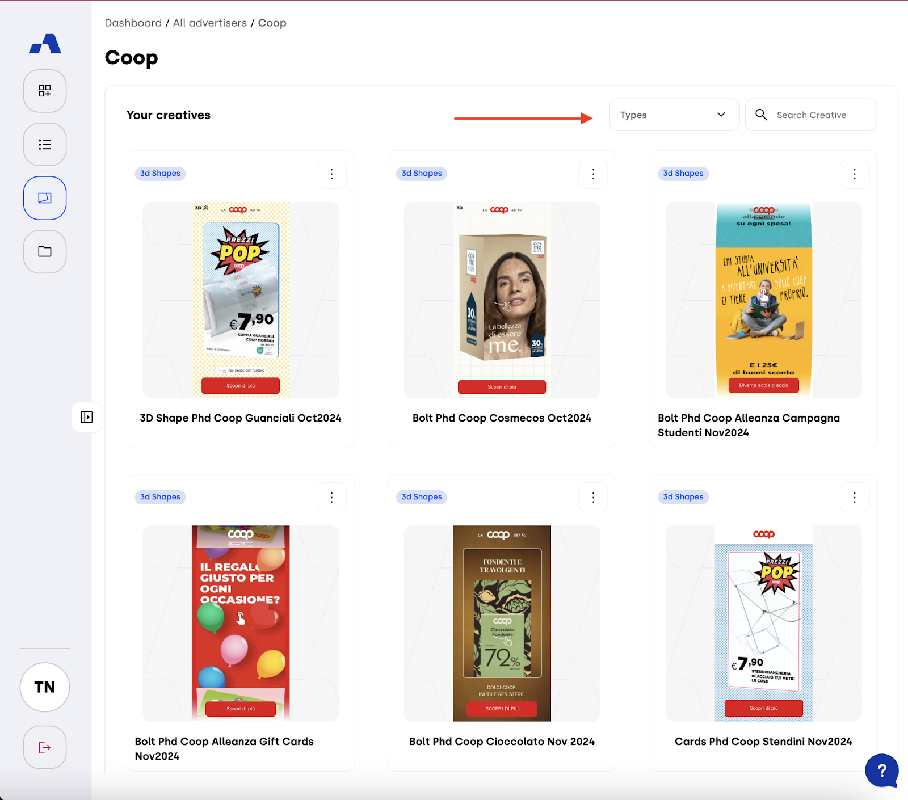This screenshot has height=800, width=908.
Task: Open the Cioccolato Nov 2024 creative thumbnail
Action: point(502,623)
